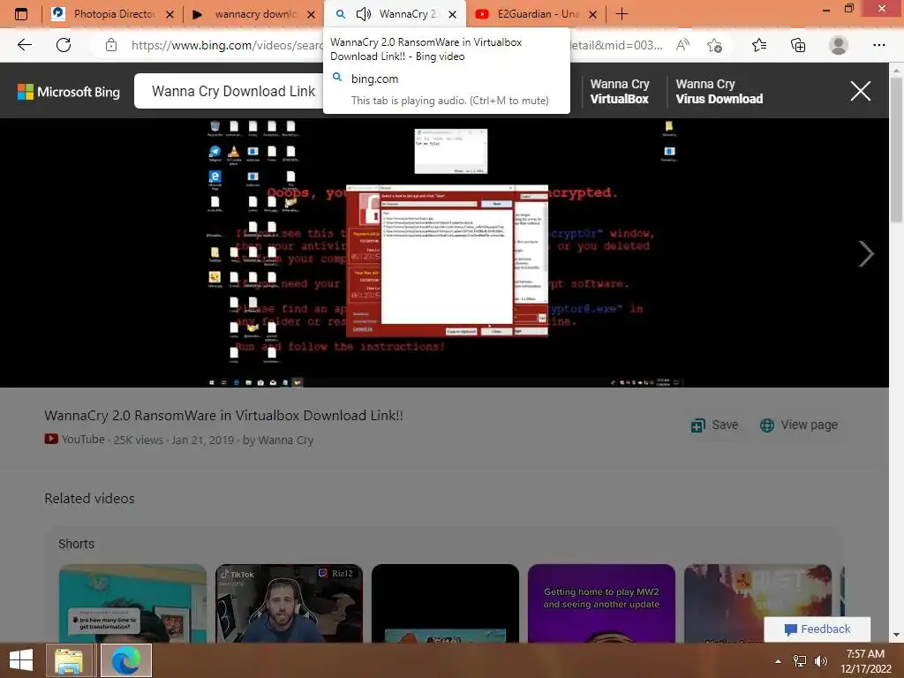This screenshot has width=904, height=678.
Task: Go back with the back arrow
Action: coord(24,45)
